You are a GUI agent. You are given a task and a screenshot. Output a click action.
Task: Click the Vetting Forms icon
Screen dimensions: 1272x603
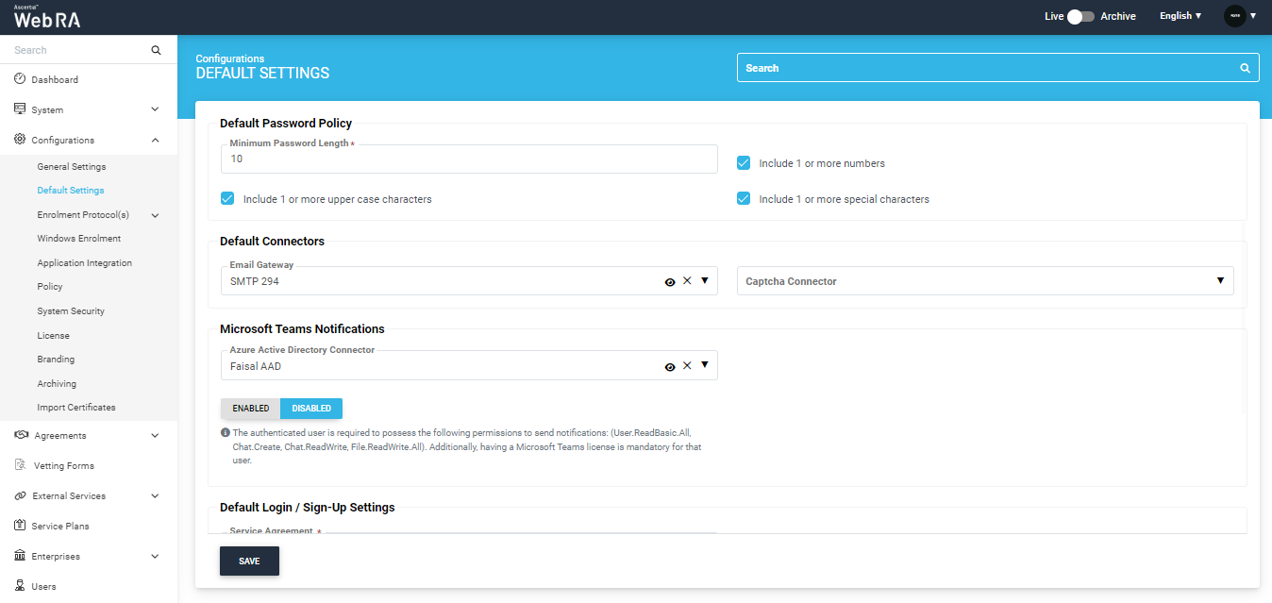click(x=20, y=465)
